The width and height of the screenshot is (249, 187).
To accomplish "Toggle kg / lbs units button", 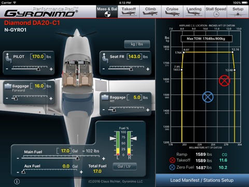I will tap(137, 44).
